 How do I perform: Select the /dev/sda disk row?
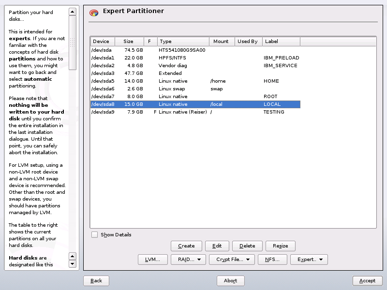pos(195,50)
